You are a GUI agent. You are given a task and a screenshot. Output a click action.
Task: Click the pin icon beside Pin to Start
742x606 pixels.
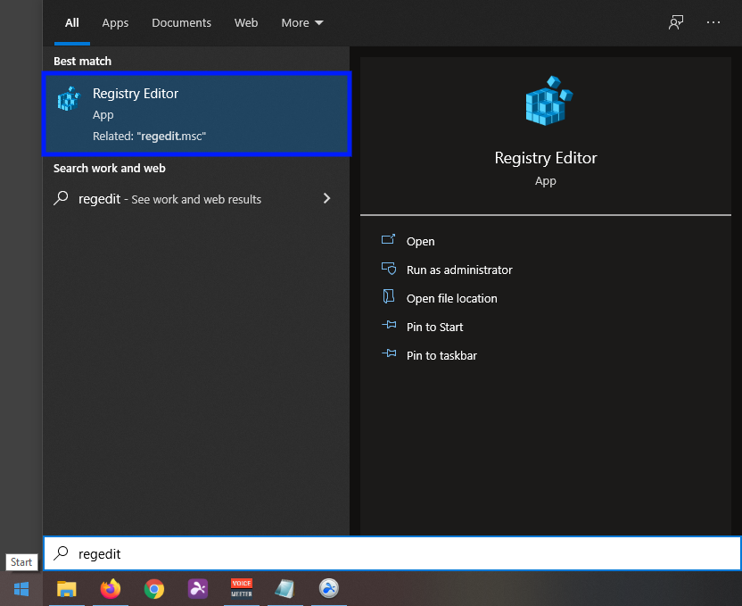tap(388, 326)
